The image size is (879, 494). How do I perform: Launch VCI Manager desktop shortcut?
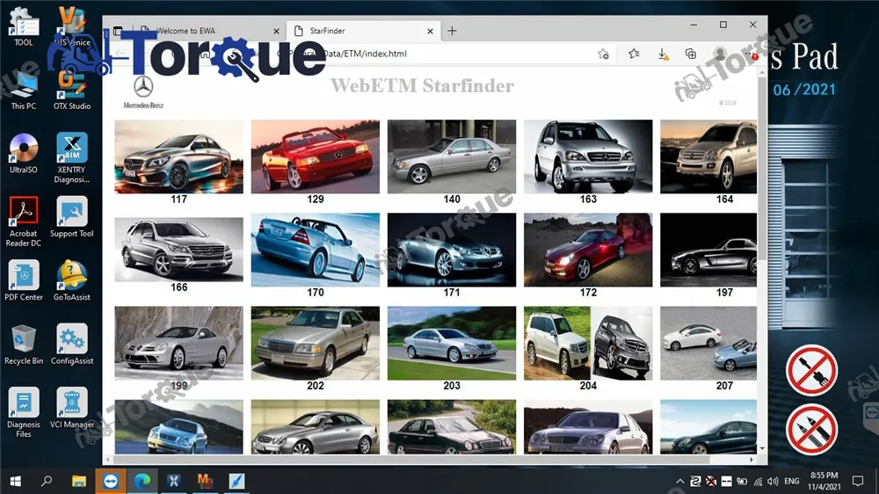pos(72,408)
